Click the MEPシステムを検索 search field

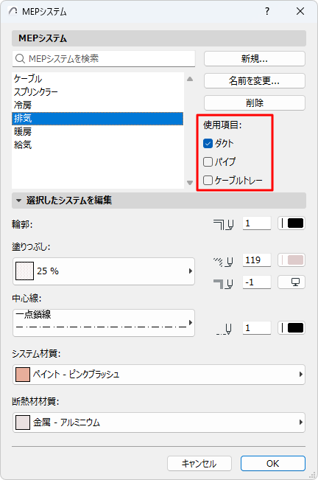click(x=104, y=58)
